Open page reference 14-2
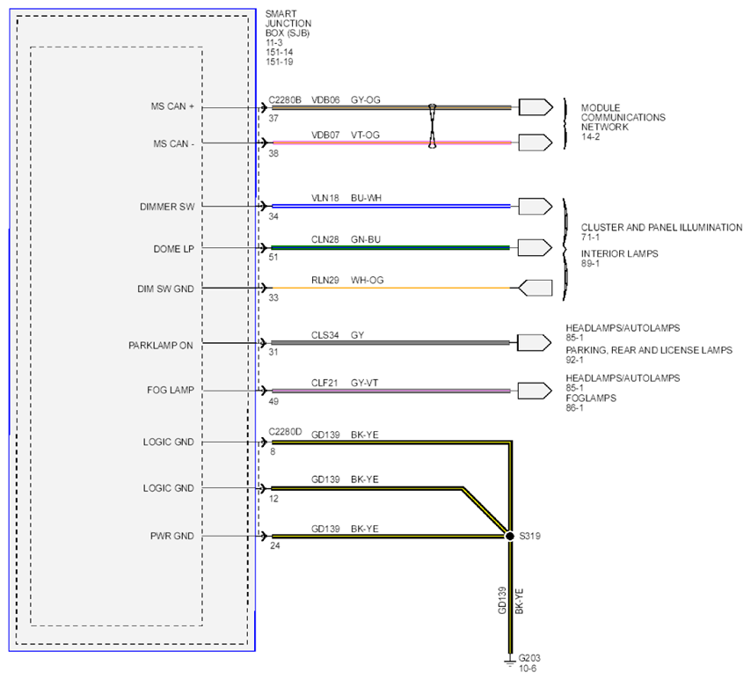751x680 pixels. (591, 136)
